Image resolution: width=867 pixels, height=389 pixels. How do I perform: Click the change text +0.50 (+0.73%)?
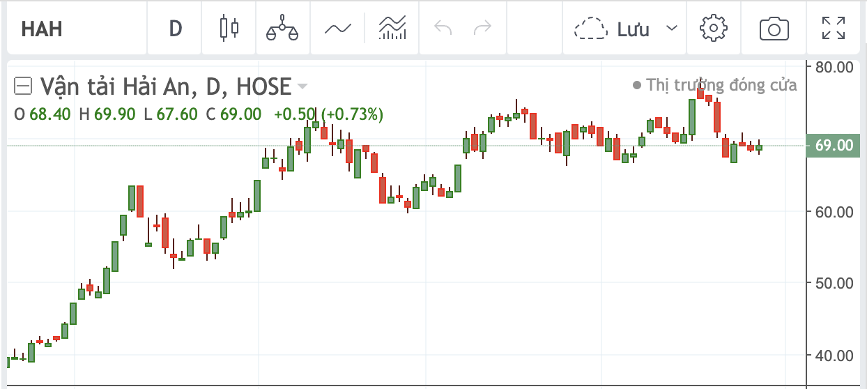point(328,114)
